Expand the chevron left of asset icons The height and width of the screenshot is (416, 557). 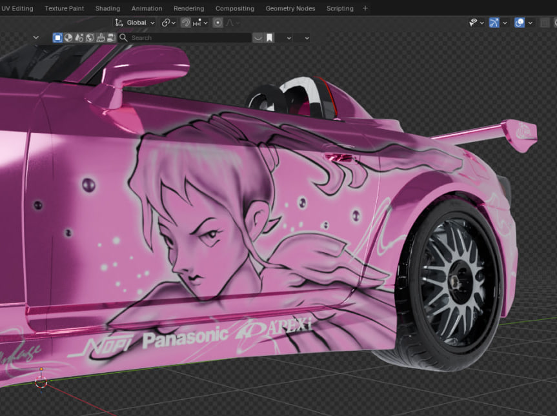pyautogui.click(x=36, y=37)
